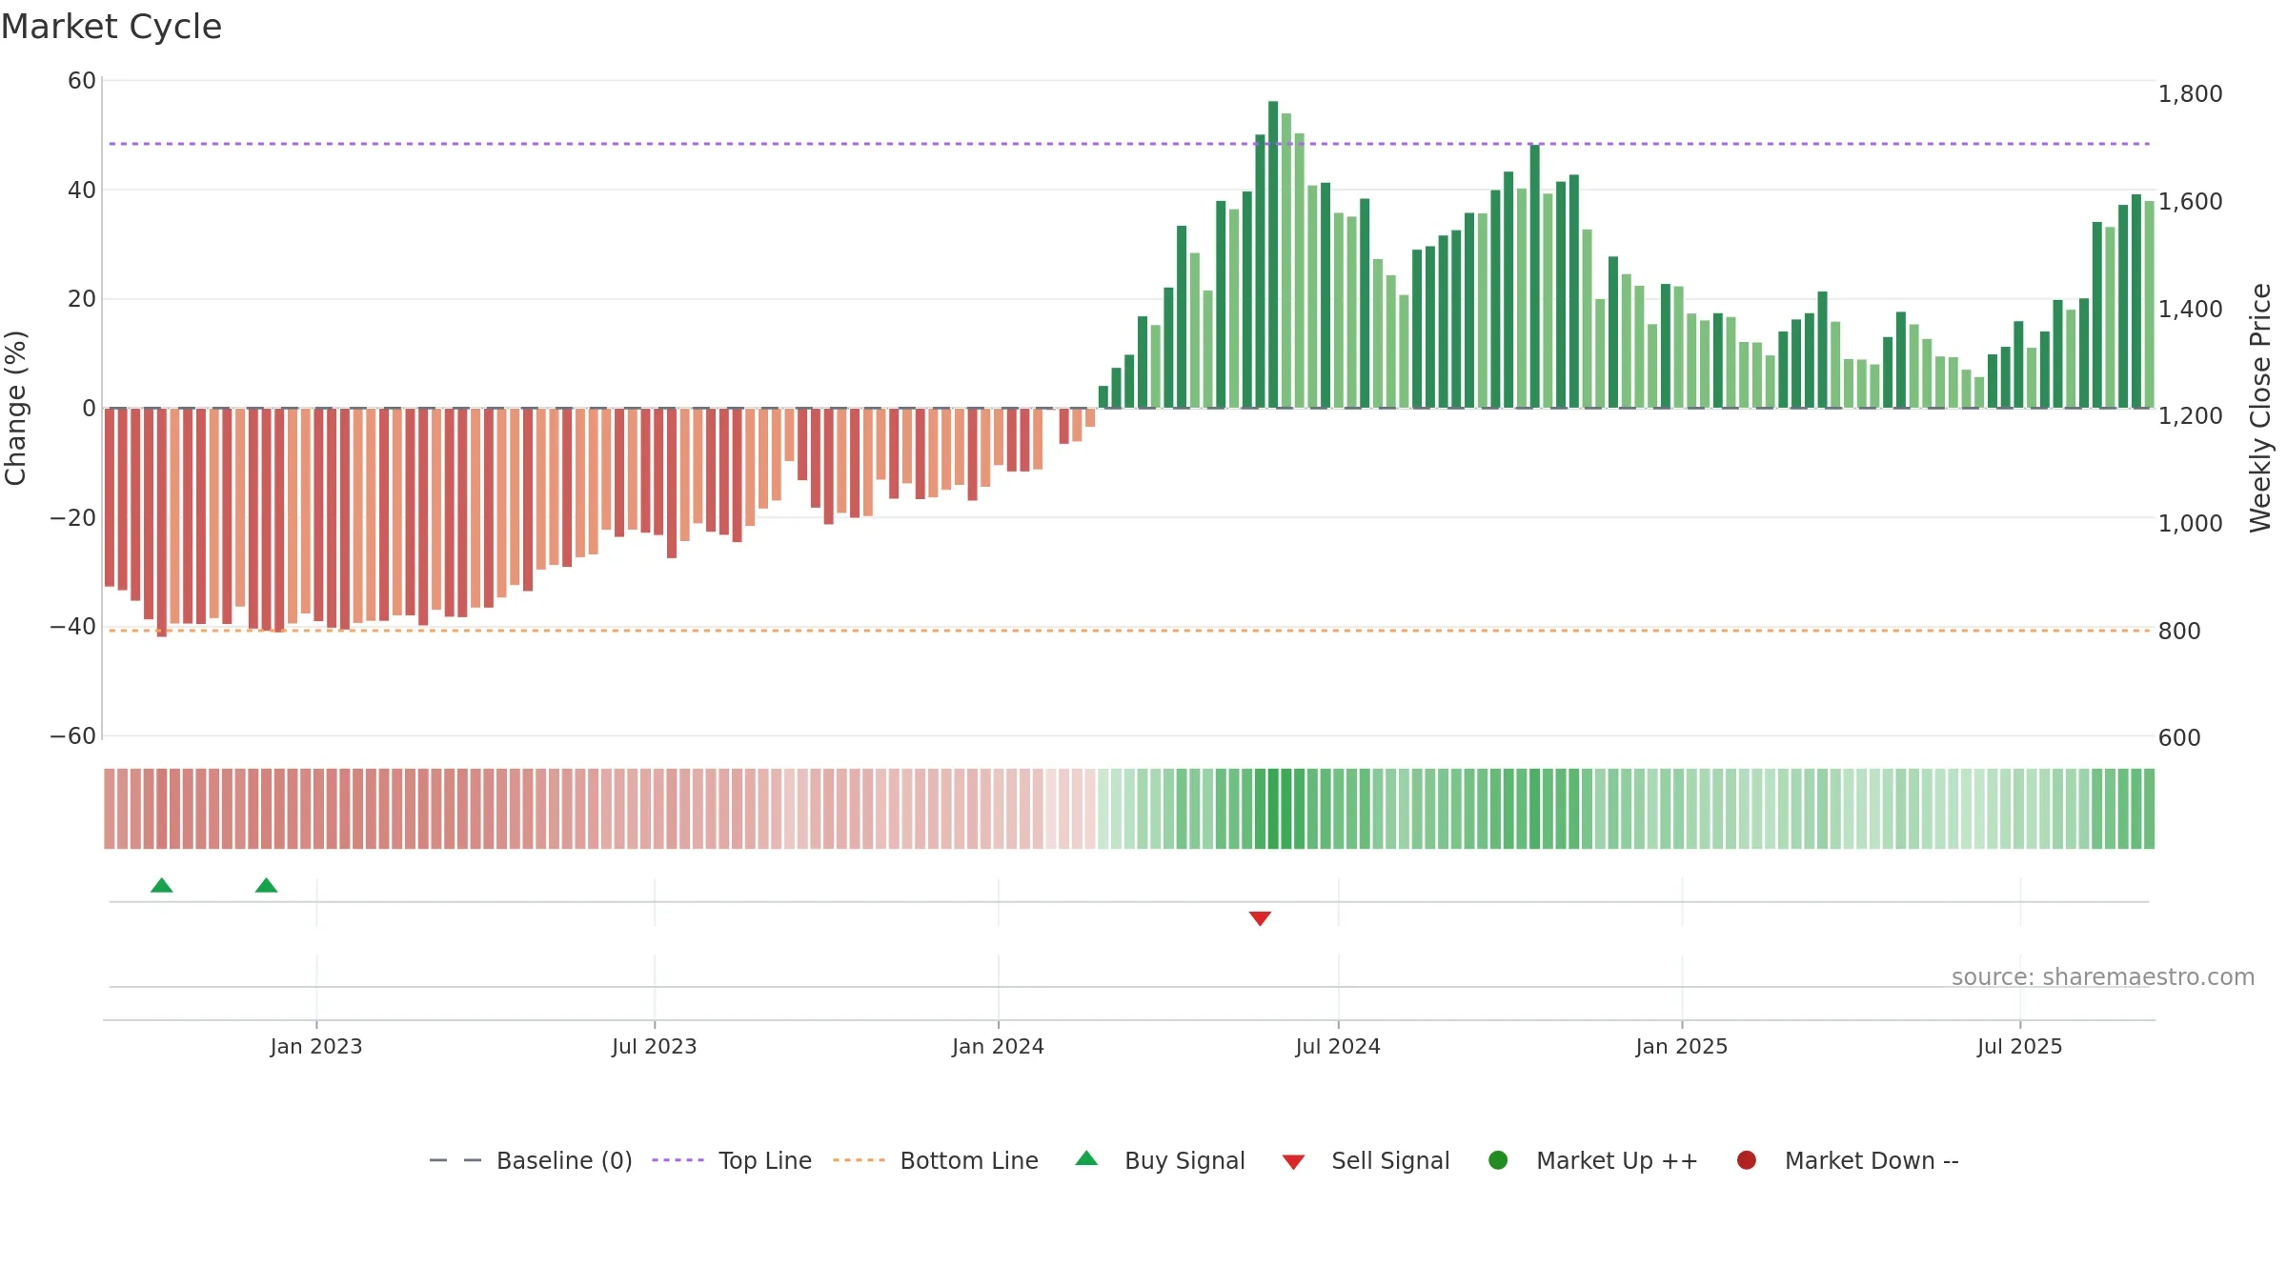The height and width of the screenshot is (1286, 2287).
Task: Click the gray dashed Baseline legend sample
Action: click(455, 1160)
